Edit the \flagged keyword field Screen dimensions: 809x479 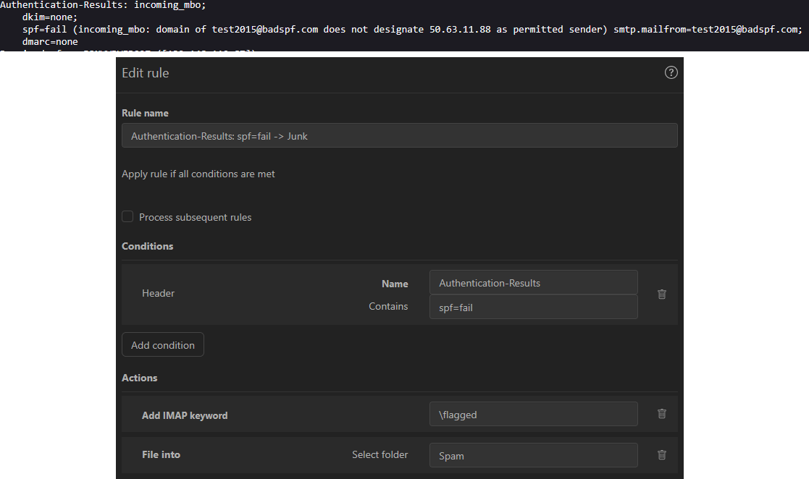click(533, 415)
